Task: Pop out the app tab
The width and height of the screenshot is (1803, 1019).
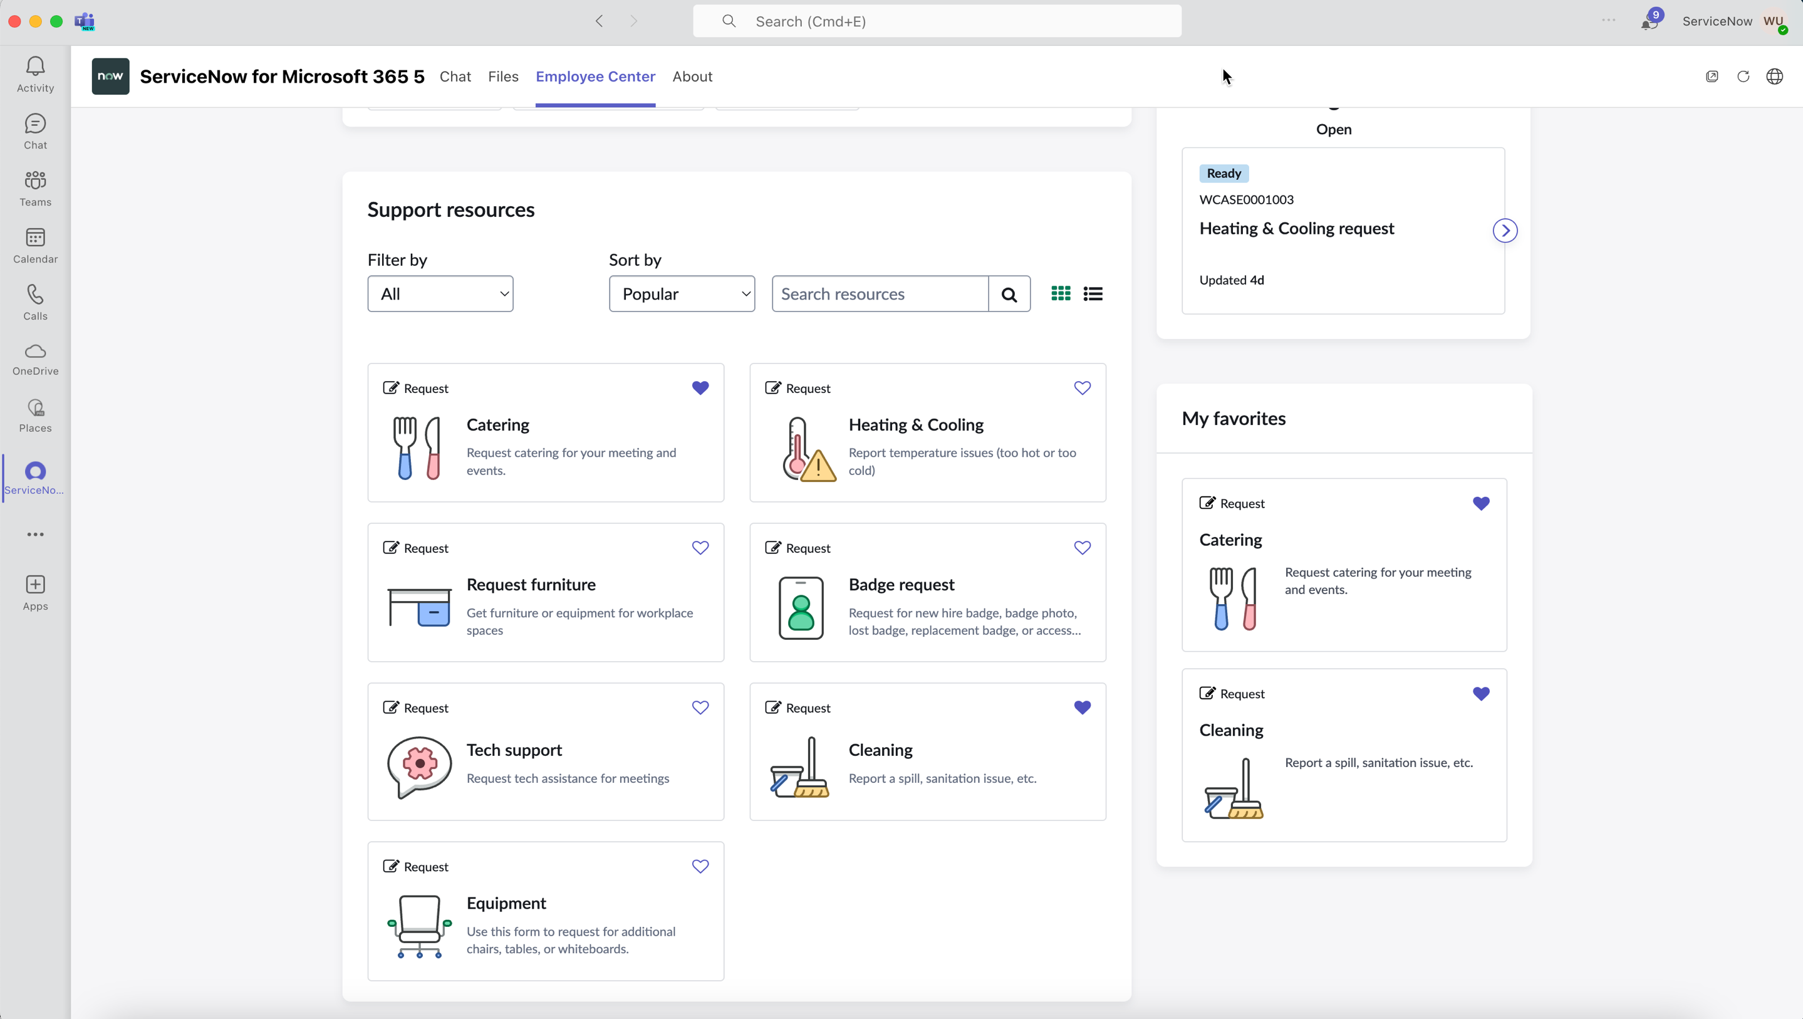Action: (x=1712, y=76)
